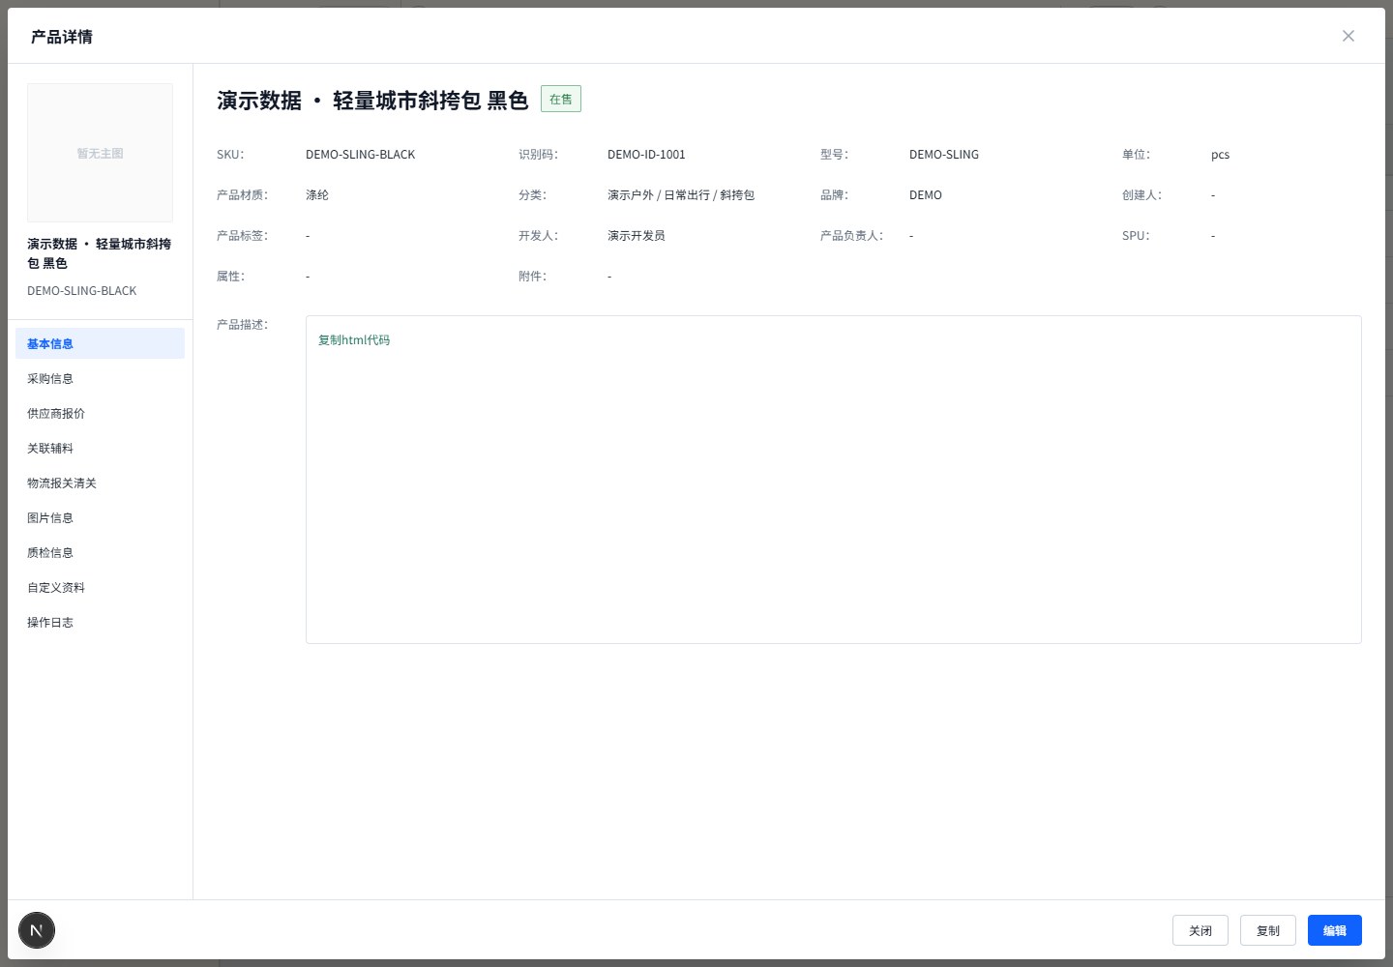Go to 关联辅料 section
Screen dimensions: 1393x967
100,448
